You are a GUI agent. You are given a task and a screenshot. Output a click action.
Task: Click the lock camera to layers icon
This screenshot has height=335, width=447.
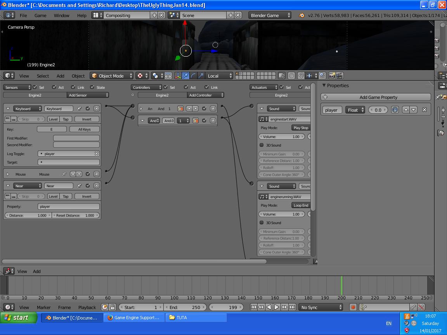pyautogui.click(x=282, y=76)
